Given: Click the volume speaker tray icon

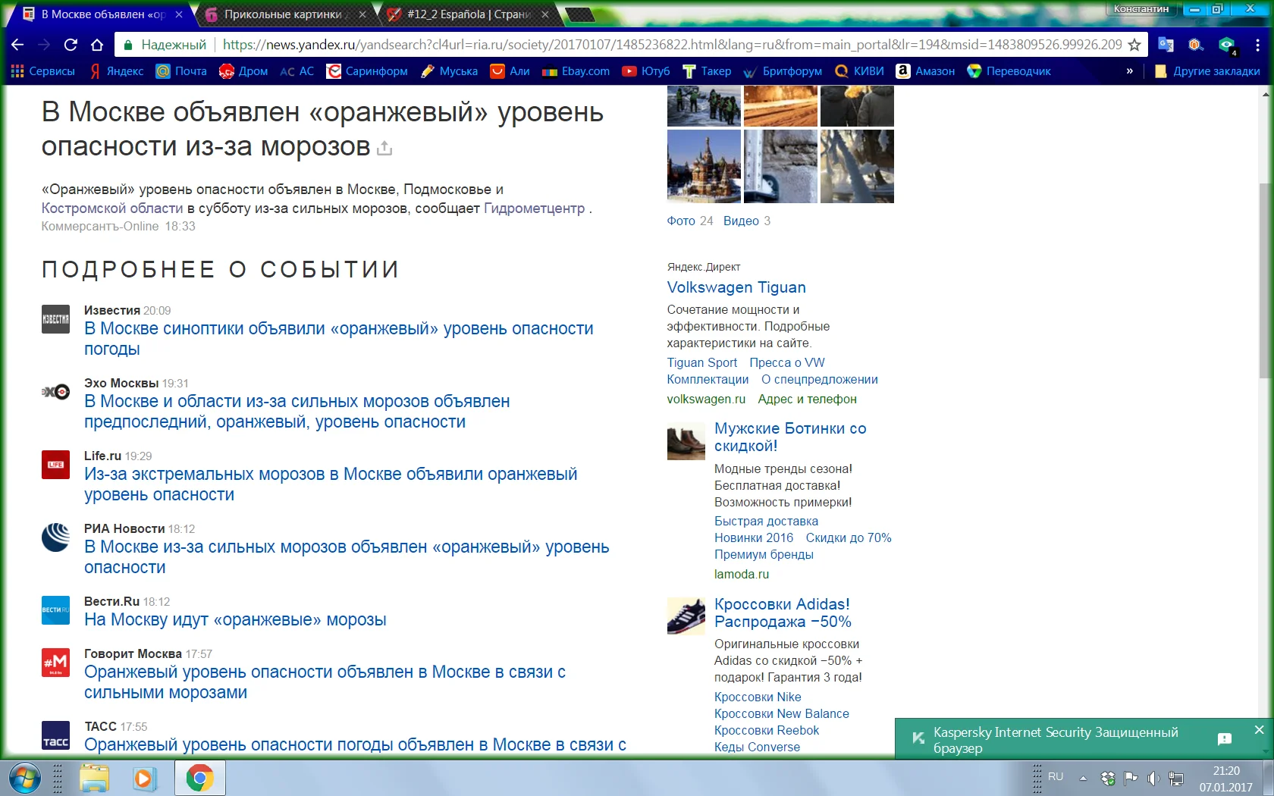Looking at the screenshot, I should pyautogui.click(x=1153, y=778).
